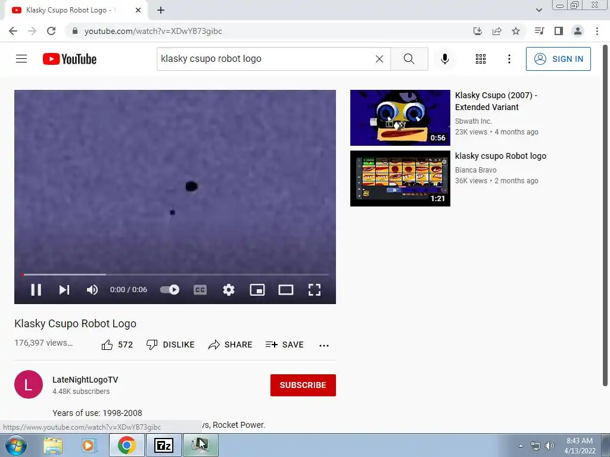Click SHARE under the video
The width and height of the screenshot is (610, 457).
click(231, 345)
